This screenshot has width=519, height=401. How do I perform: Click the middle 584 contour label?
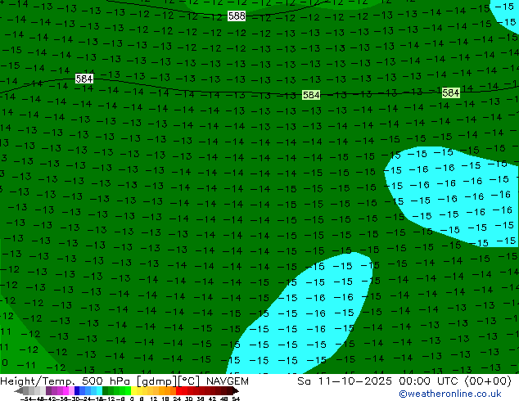pyautogui.click(x=311, y=95)
